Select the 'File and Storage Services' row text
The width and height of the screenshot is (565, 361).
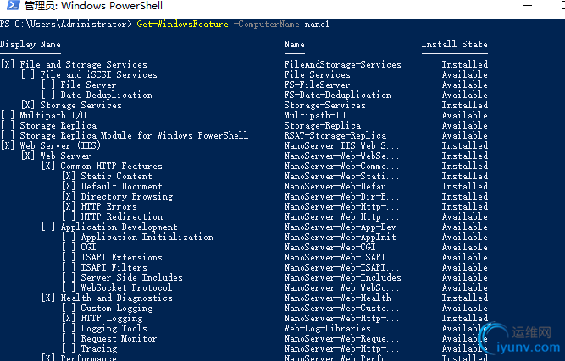pyautogui.click(x=83, y=65)
